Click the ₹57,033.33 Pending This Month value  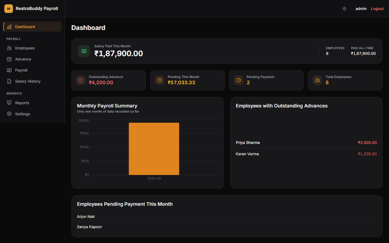click(182, 83)
